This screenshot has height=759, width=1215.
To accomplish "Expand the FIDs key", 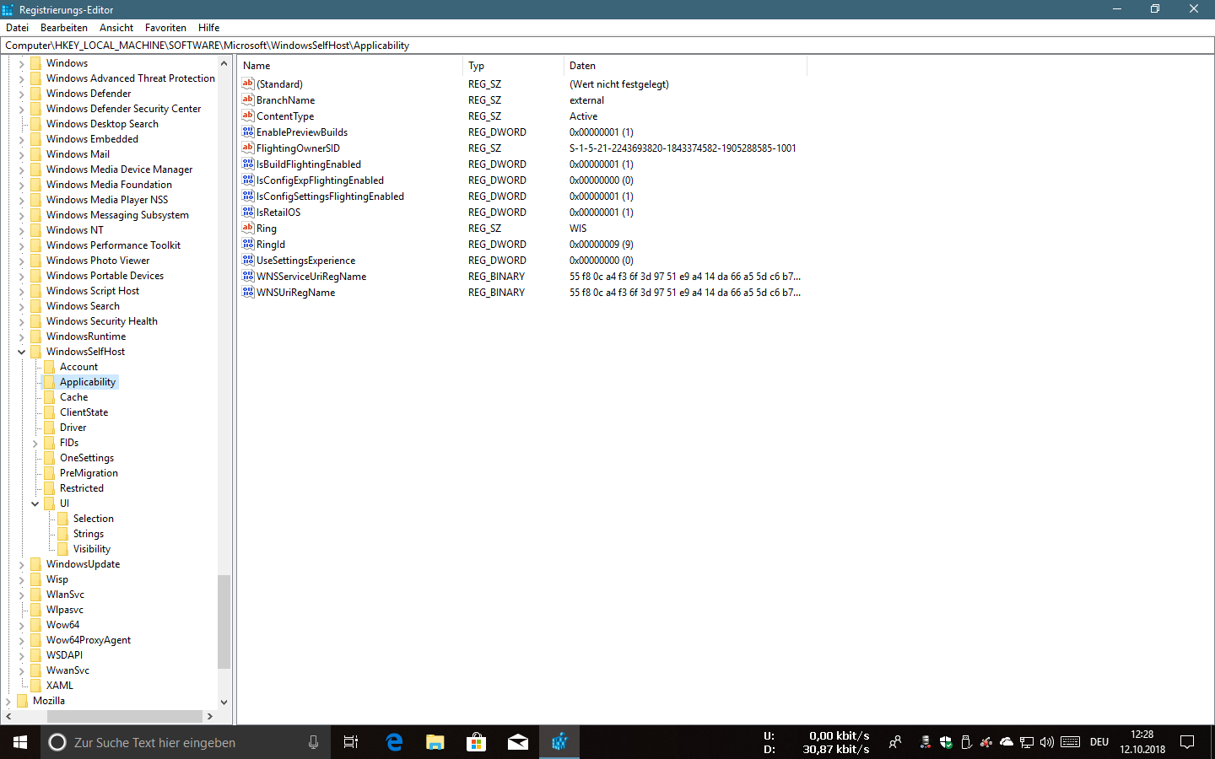I will point(35,443).
